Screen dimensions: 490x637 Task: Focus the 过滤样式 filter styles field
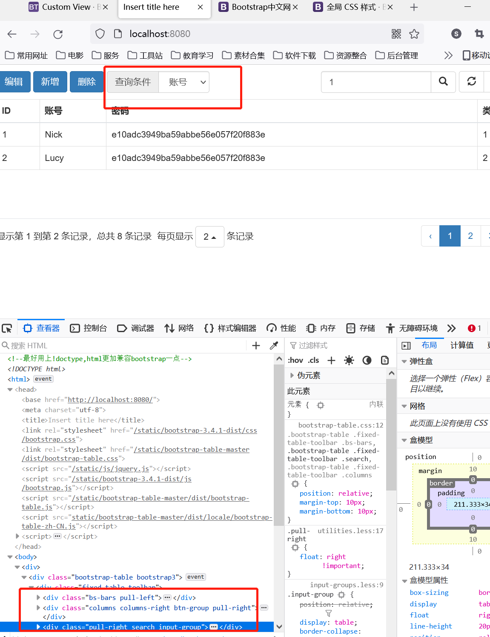[341, 346]
